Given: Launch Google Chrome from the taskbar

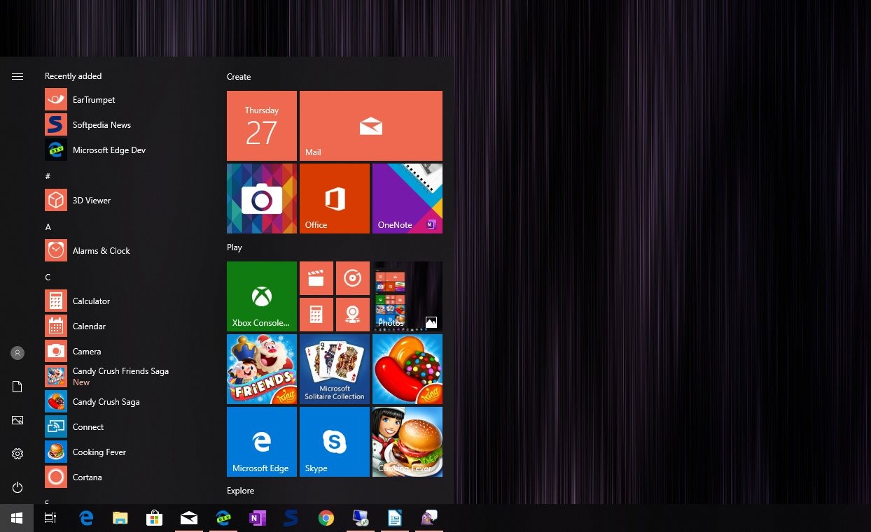Looking at the screenshot, I should click(326, 518).
